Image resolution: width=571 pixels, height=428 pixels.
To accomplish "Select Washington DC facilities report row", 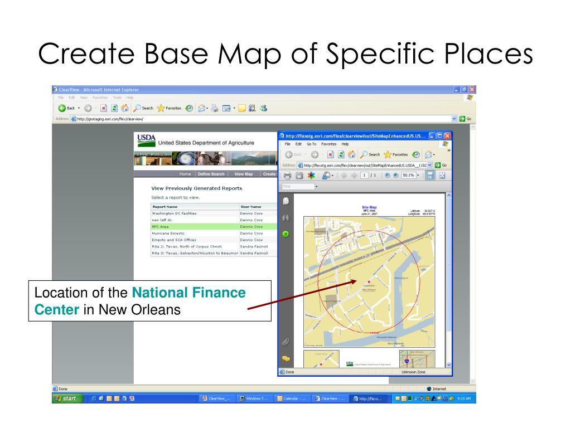I will pyautogui.click(x=214, y=213).
